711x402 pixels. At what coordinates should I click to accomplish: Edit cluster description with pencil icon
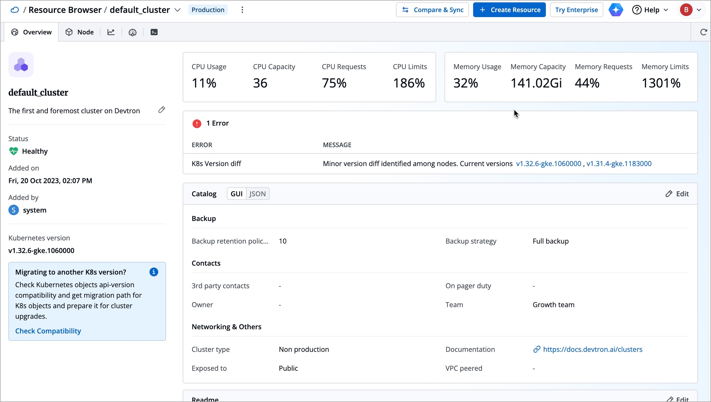click(x=161, y=110)
